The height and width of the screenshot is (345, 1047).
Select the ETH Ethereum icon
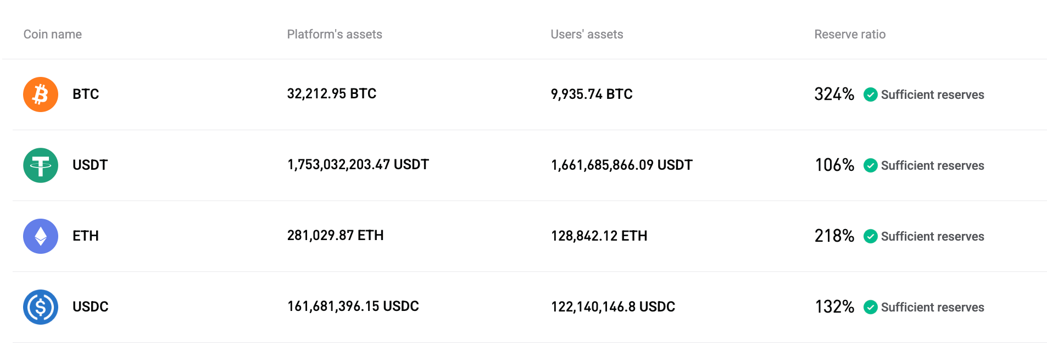tap(40, 236)
